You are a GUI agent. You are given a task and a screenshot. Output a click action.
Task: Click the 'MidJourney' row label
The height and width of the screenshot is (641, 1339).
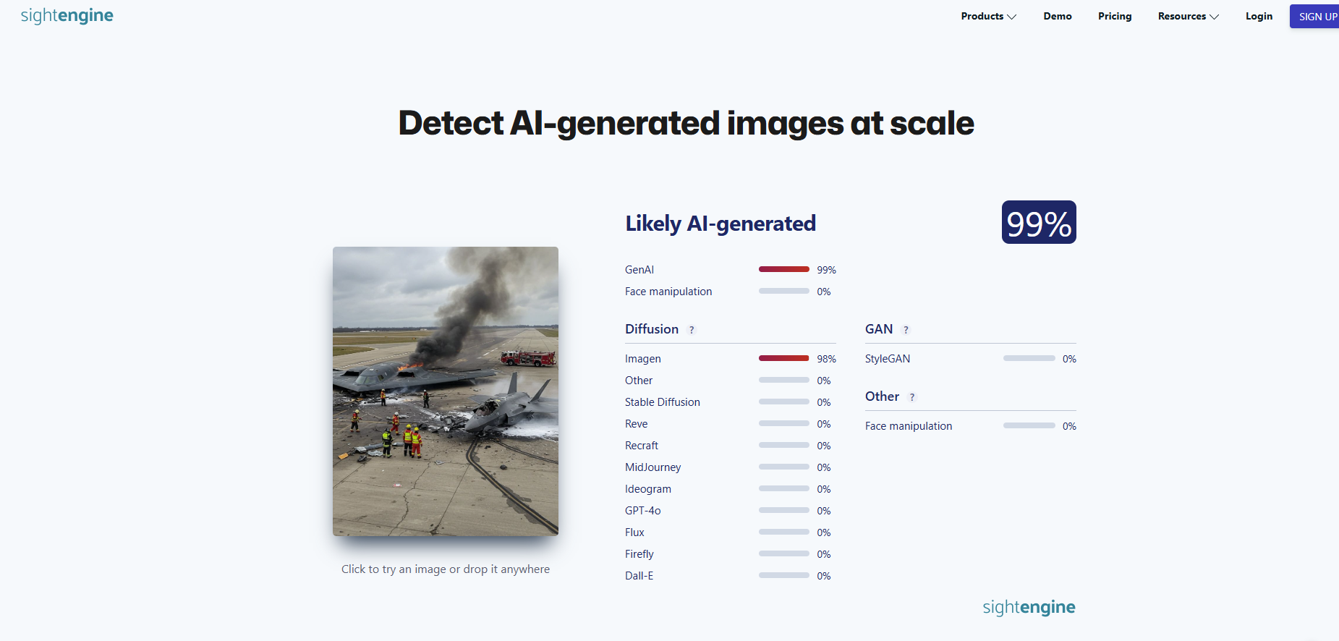[x=653, y=467]
